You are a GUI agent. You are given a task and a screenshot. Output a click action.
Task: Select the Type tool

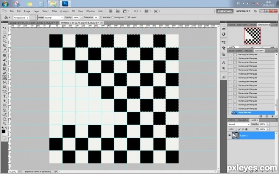tap(4, 96)
